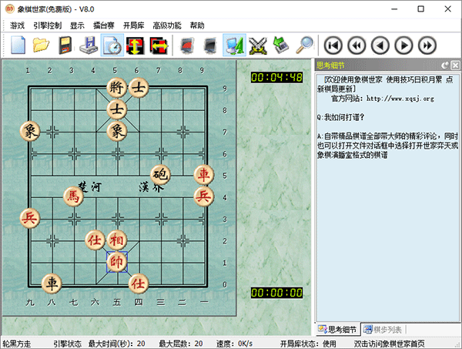The height and width of the screenshot is (349, 462).
Task: Switch to the 思考细节 tab
Action: point(337,330)
